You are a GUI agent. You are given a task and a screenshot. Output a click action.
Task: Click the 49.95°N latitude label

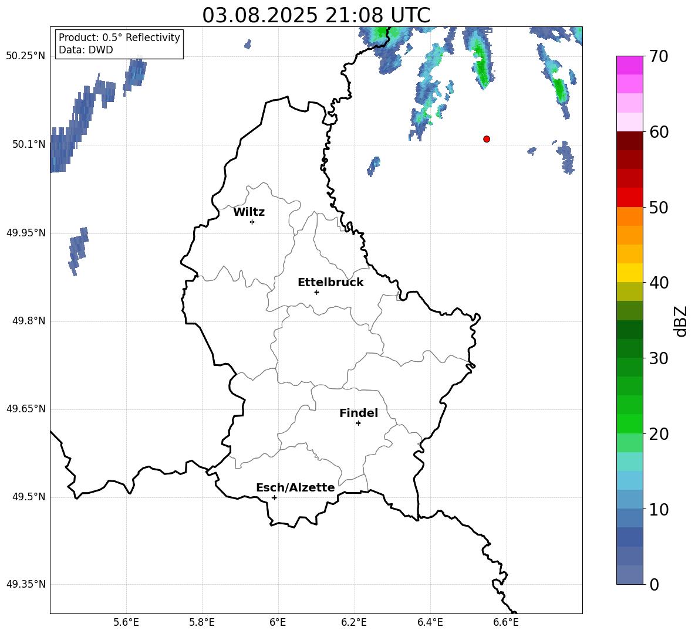26,233
